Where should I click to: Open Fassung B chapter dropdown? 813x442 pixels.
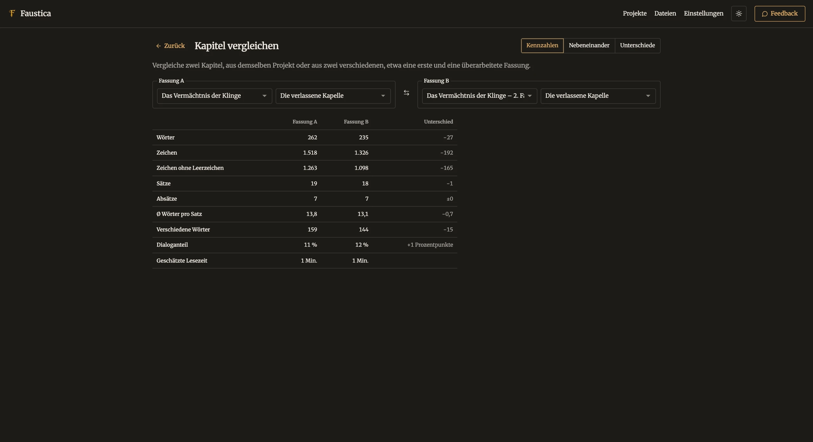click(598, 96)
